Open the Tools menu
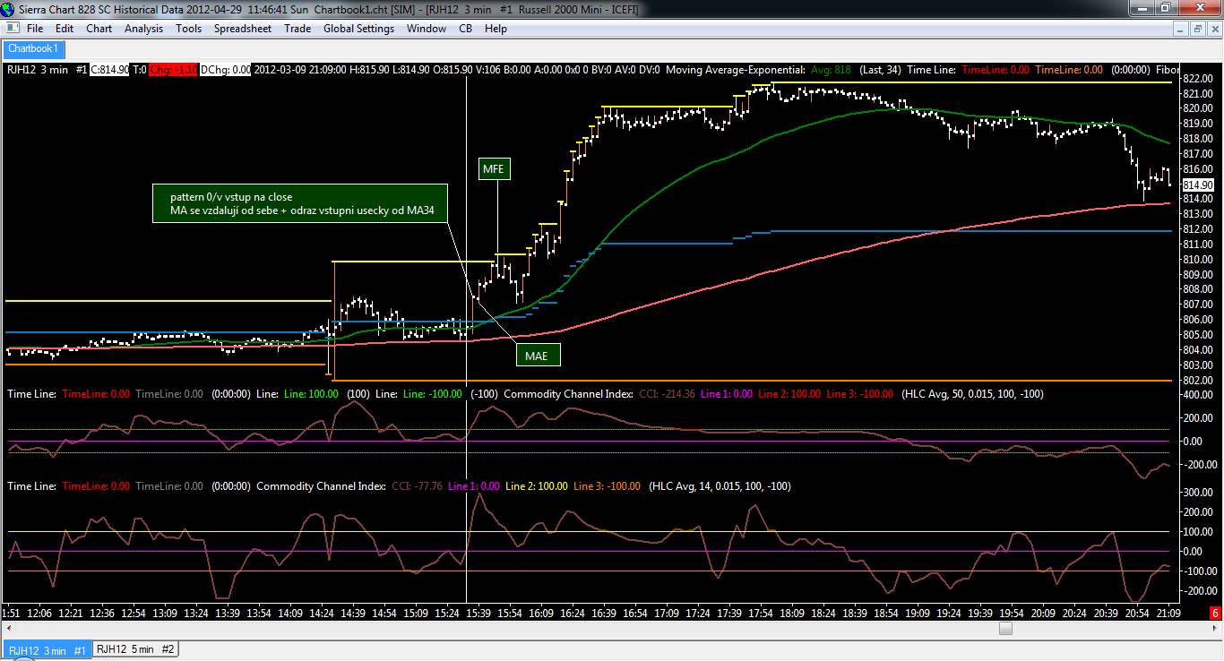This screenshot has width=1224, height=661. click(189, 29)
